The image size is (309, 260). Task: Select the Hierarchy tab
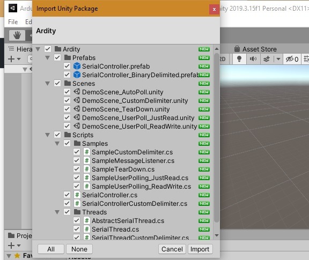click(20, 49)
